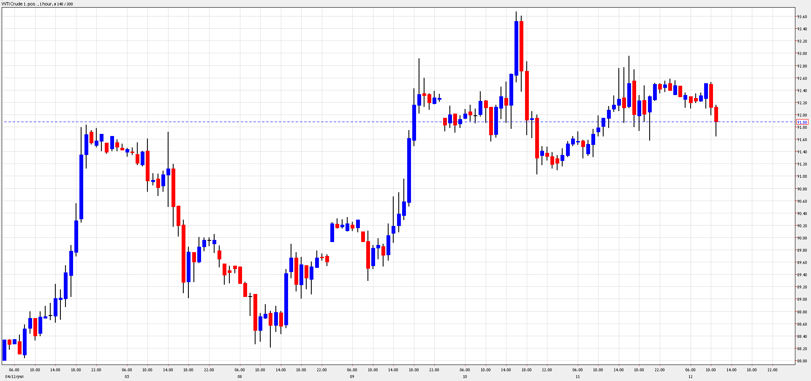Click the 89.60 price axis label

click(802, 263)
